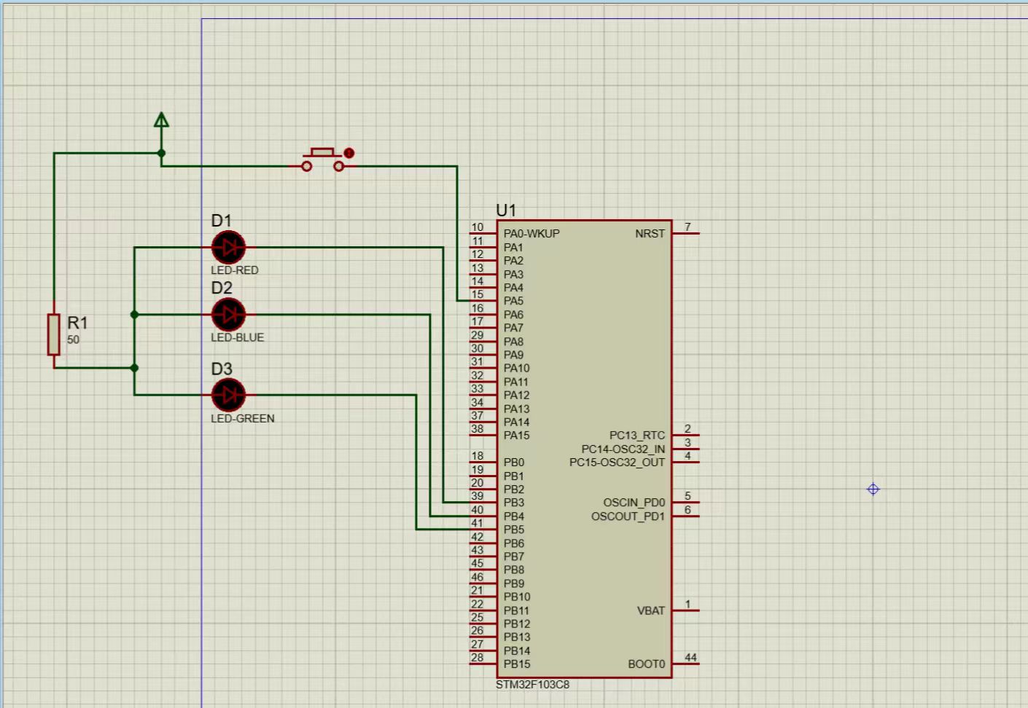This screenshot has height=708, width=1028.
Task: Click pin number 44 on BOOT0
Action: tap(690, 658)
